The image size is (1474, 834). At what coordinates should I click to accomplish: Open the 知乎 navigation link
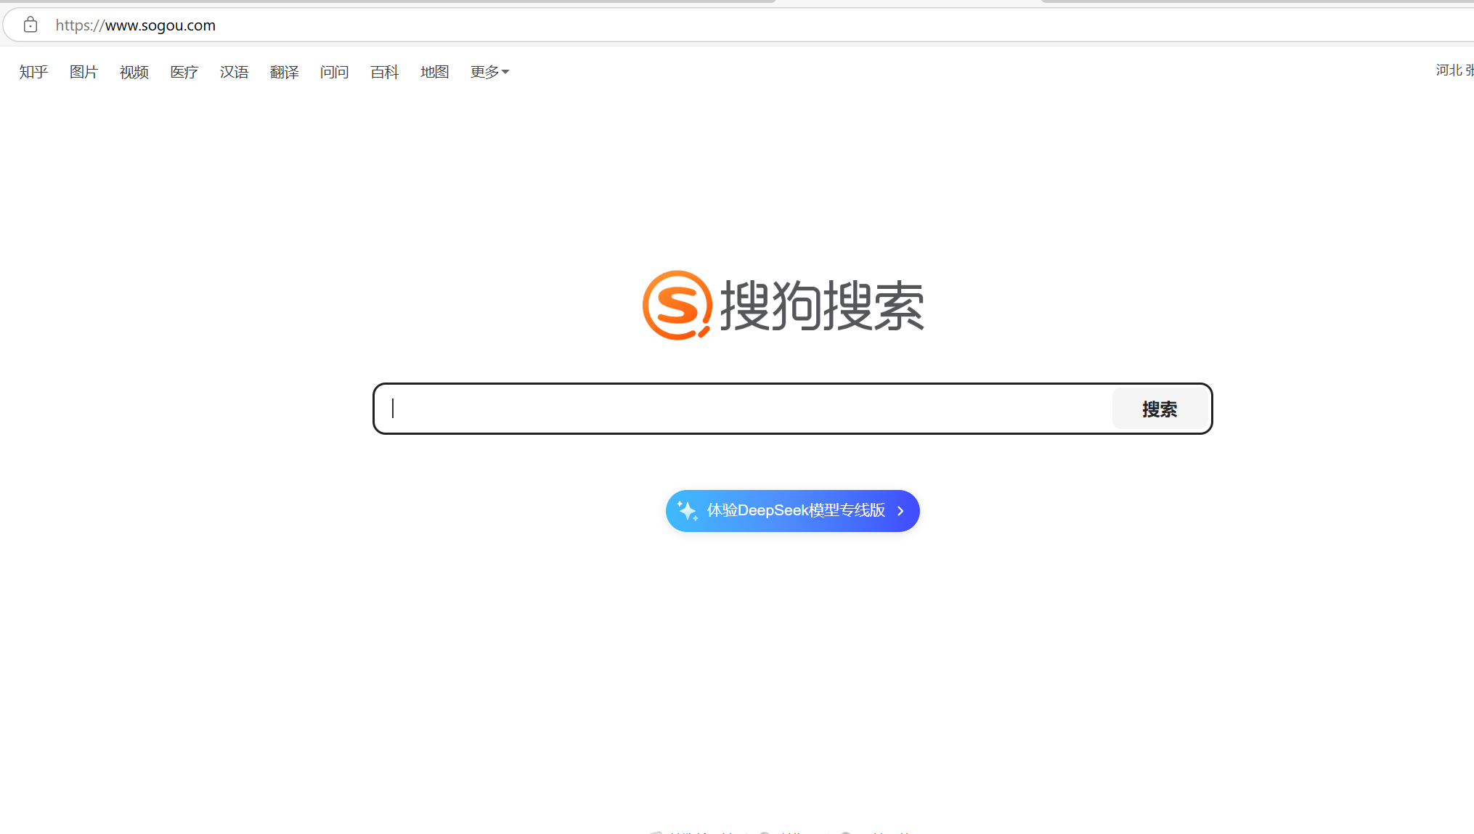33,72
